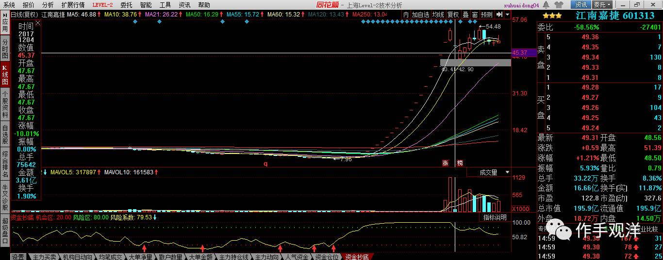Viewport: 663px width, 260px height.
Task: Click sell level 5 price 49.36
Action: pos(590,37)
